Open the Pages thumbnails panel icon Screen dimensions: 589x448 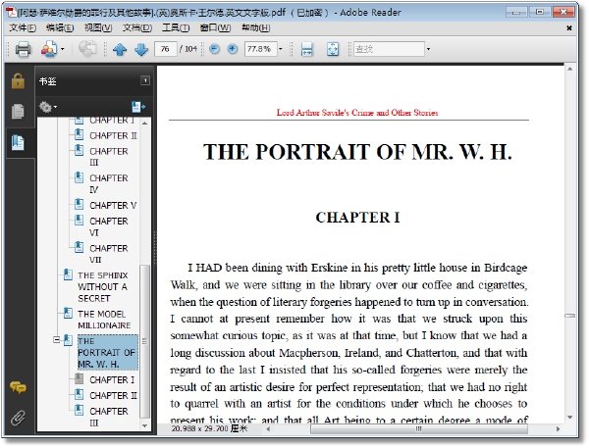[18, 112]
